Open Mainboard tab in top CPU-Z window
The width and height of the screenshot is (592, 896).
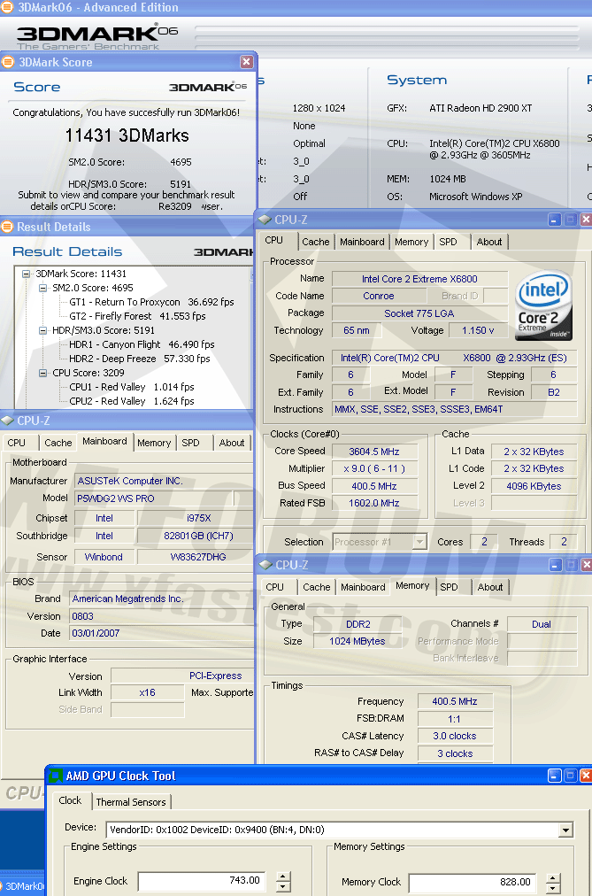362,242
